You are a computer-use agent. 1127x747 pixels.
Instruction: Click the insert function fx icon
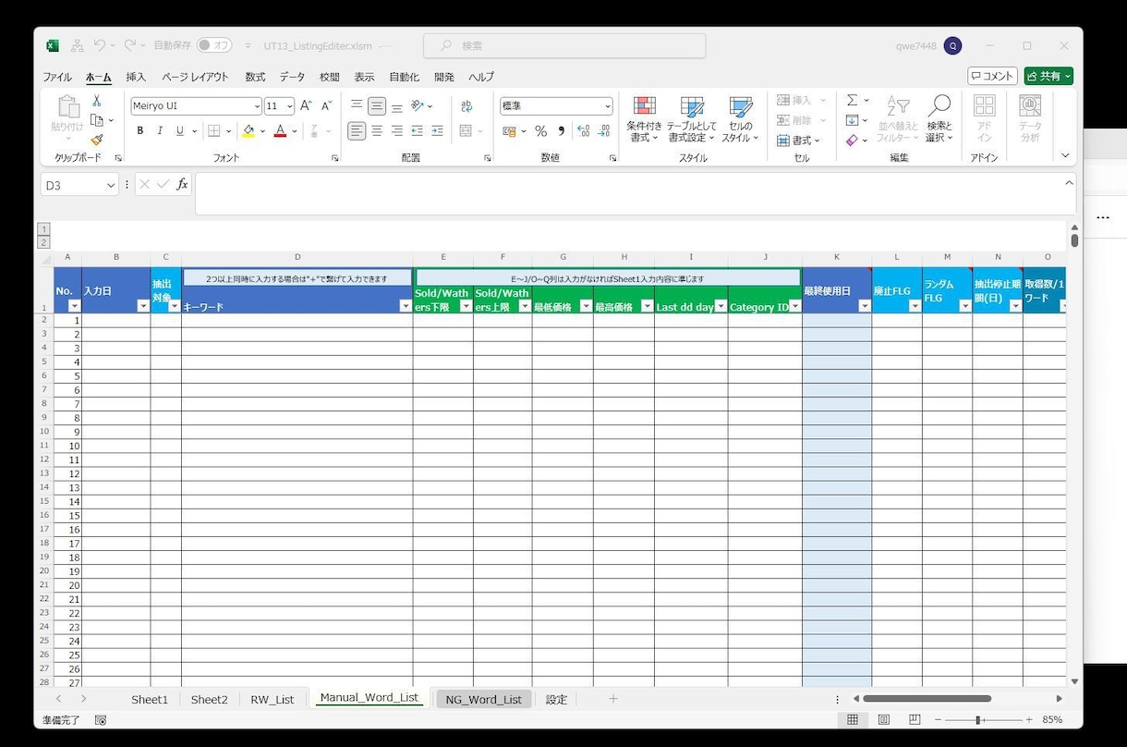point(182,184)
